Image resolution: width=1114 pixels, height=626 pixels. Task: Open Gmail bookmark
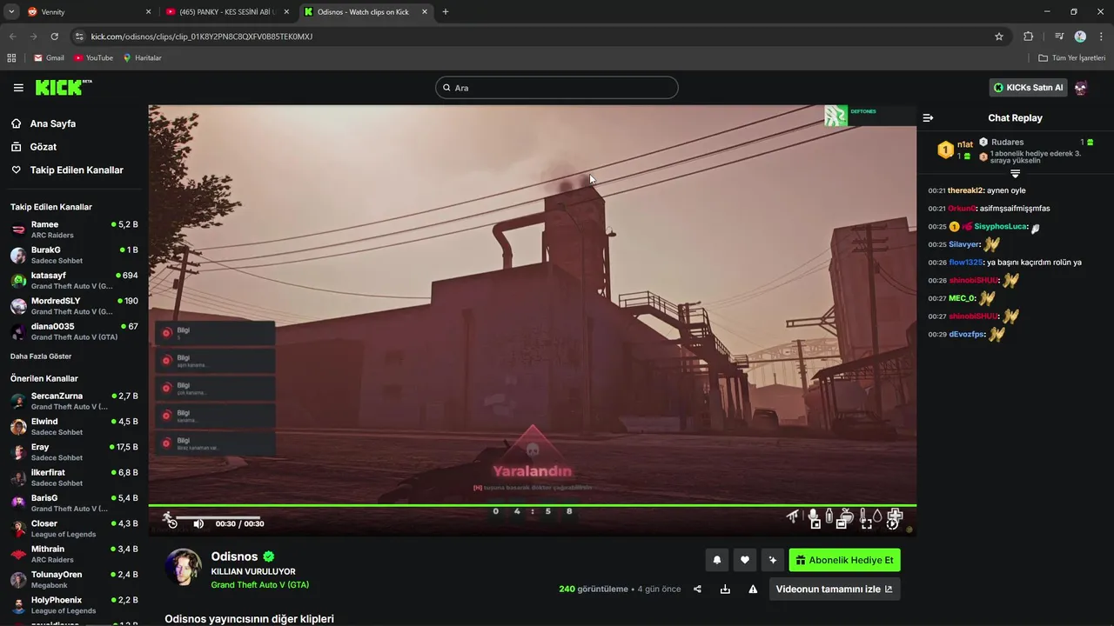pyautogui.click(x=49, y=58)
